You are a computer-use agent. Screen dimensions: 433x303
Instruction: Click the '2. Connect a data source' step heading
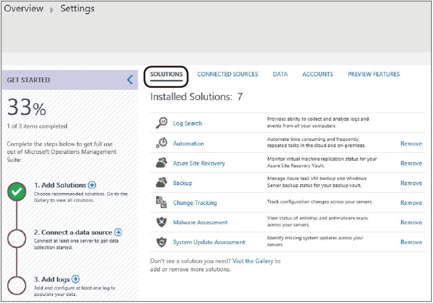(73, 232)
